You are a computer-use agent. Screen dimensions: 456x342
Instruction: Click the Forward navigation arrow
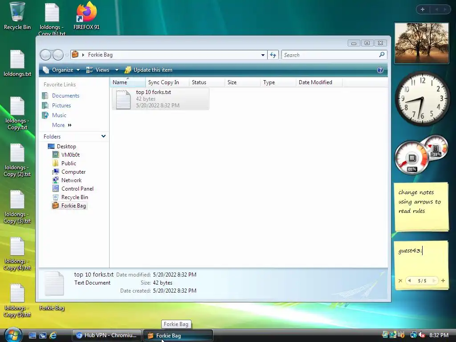pyautogui.click(x=58, y=55)
